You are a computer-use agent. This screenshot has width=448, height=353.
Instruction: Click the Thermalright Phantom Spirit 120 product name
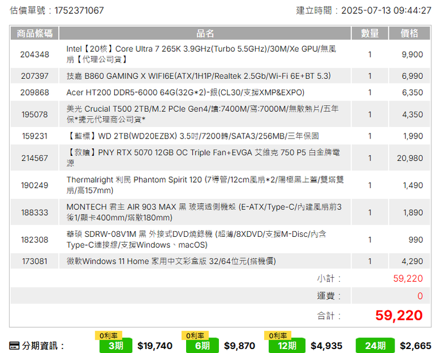click(205, 185)
